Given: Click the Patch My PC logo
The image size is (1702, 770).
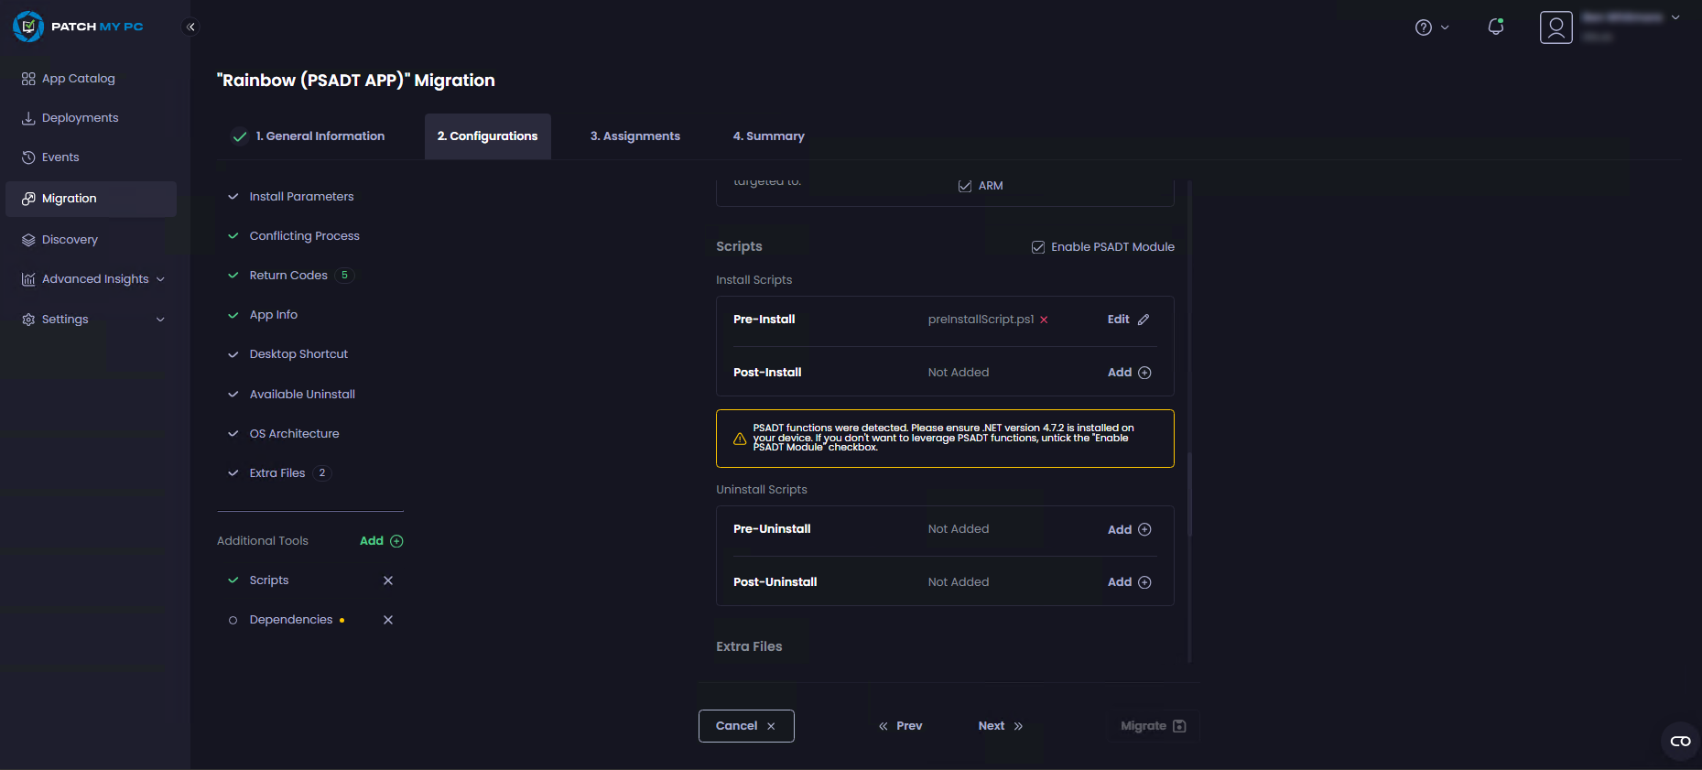Looking at the screenshot, I should tap(79, 27).
